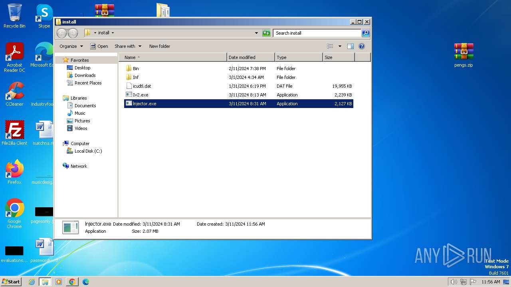This screenshot has height=287, width=511.
Task: Select pengs.zip on the desktop
Action: tap(463, 55)
